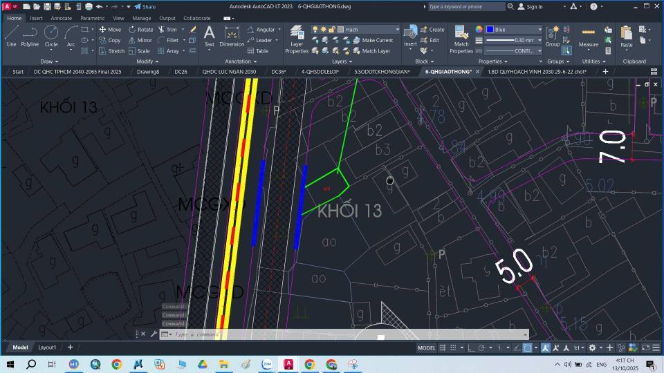Open the annotation scale 1:1 dropdown

[x=579, y=347]
